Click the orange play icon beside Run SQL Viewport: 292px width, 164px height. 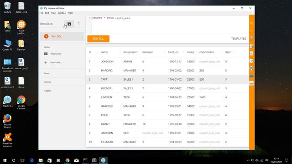point(46,36)
